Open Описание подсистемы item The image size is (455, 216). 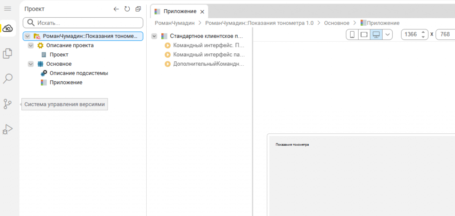pos(79,73)
